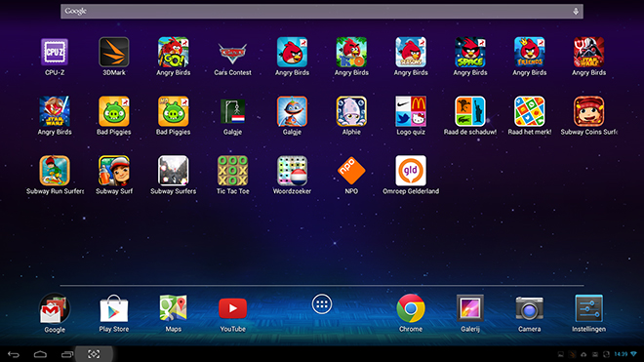
Task: Open Subway Run Surfers game
Action: pyautogui.click(x=55, y=171)
